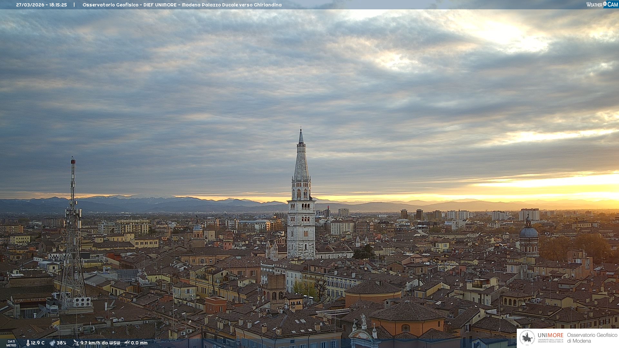Click the thermometer temperature icon

(28, 343)
